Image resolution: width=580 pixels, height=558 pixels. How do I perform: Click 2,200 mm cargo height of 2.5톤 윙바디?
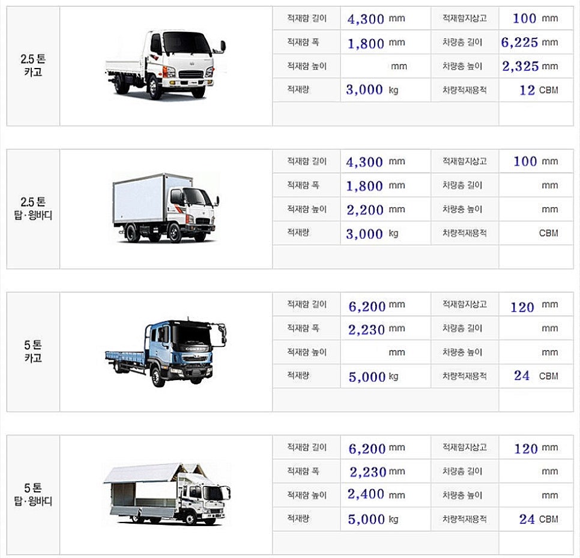pos(375,210)
